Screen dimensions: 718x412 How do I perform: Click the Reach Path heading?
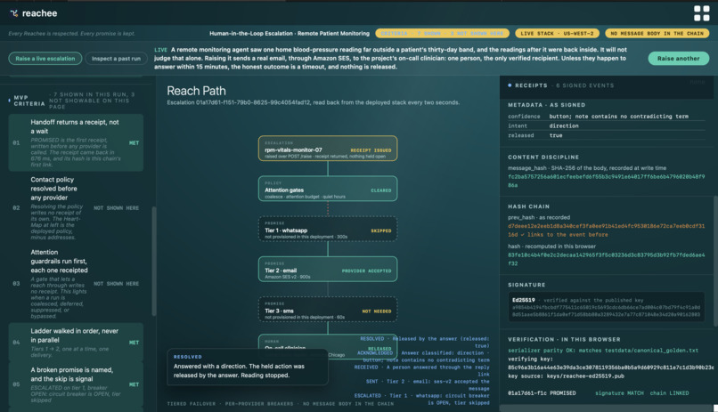tap(196, 91)
